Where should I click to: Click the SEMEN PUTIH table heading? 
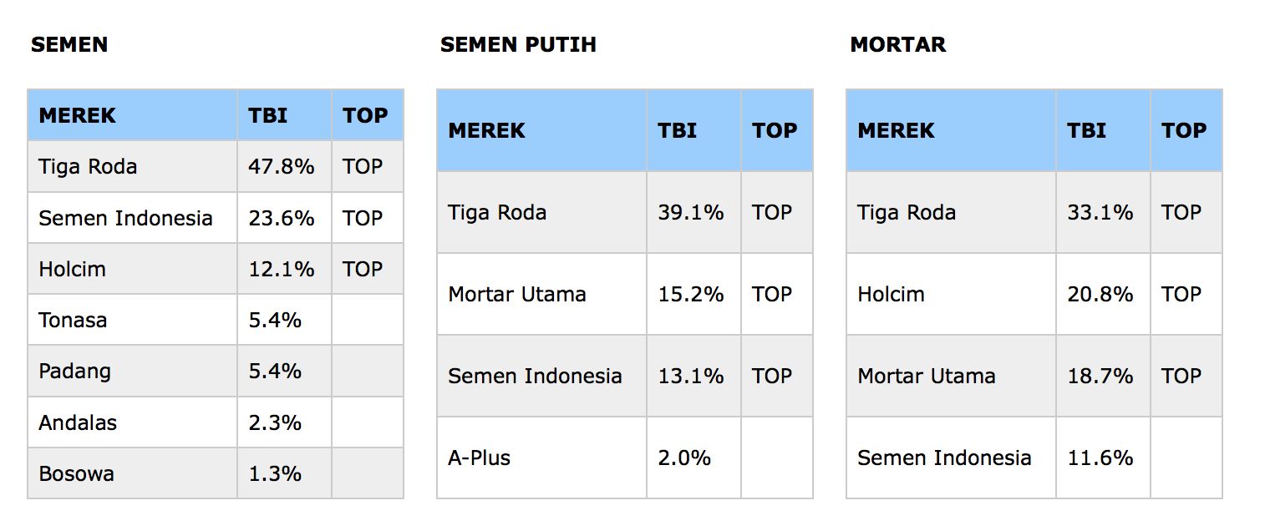518,45
